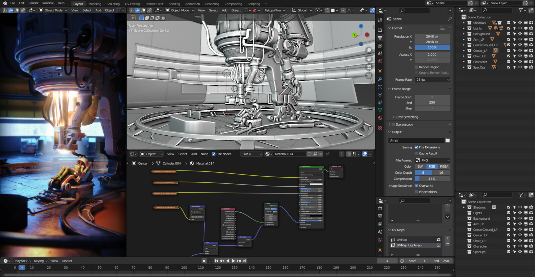Viewport: 535px width, 277px height.
Task: Open the Tool properties tab
Action: [380, 21]
